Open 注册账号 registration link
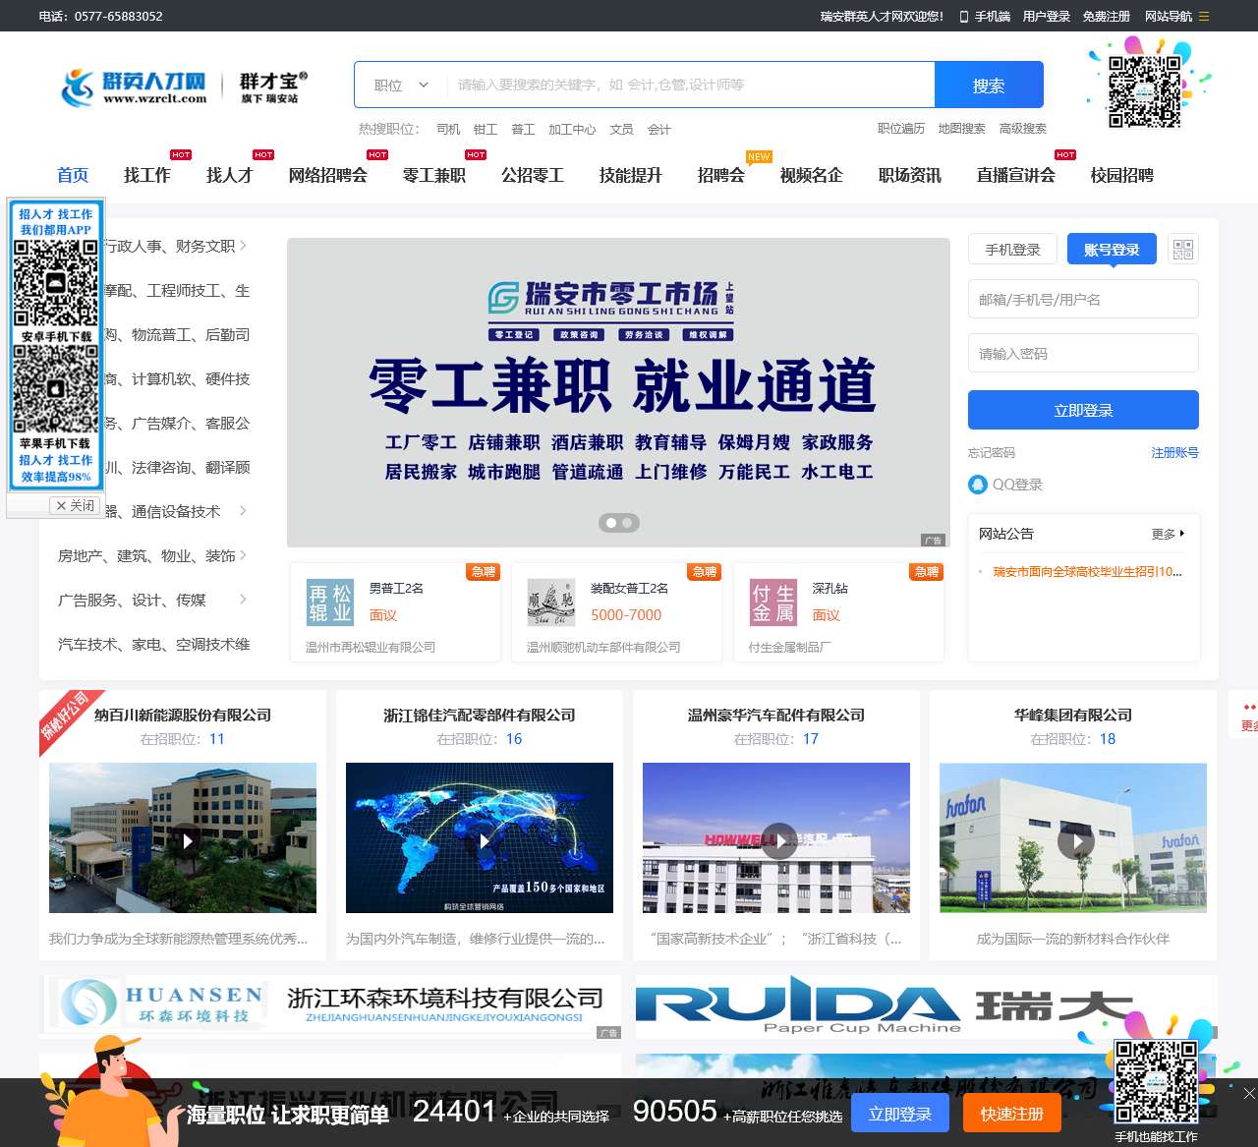The width and height of the screenshot is (1258, 1147). pyautogui.click(x=1174, y=452)
